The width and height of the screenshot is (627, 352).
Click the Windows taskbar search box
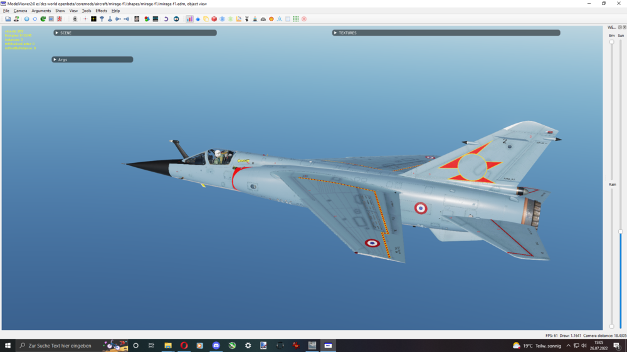[72, 346]
